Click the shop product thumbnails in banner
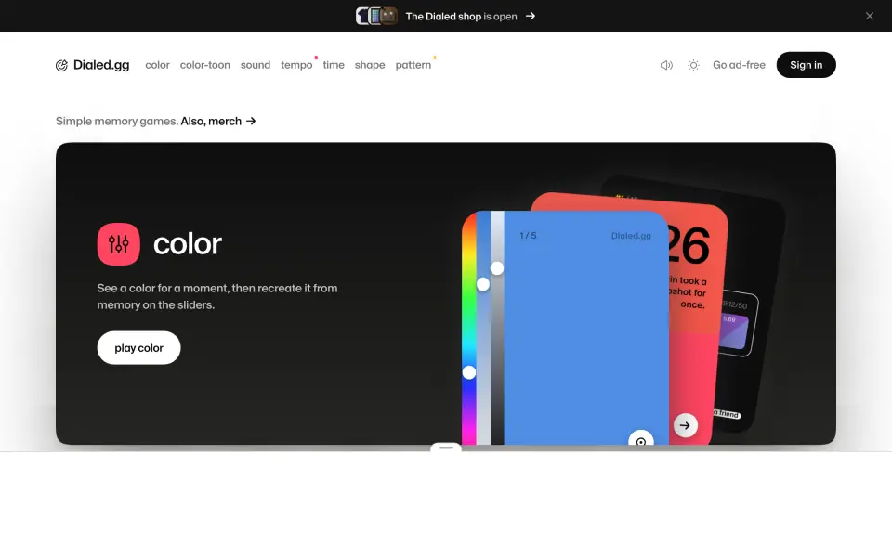 pos(376,16)
